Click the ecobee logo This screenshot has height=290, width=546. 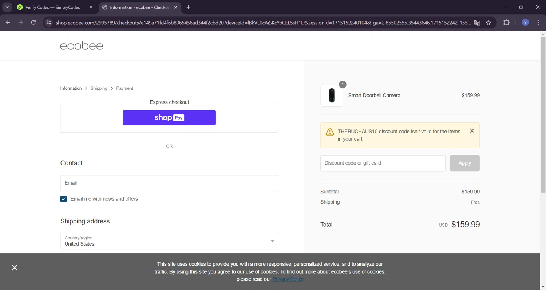click(x=82, y=46)
